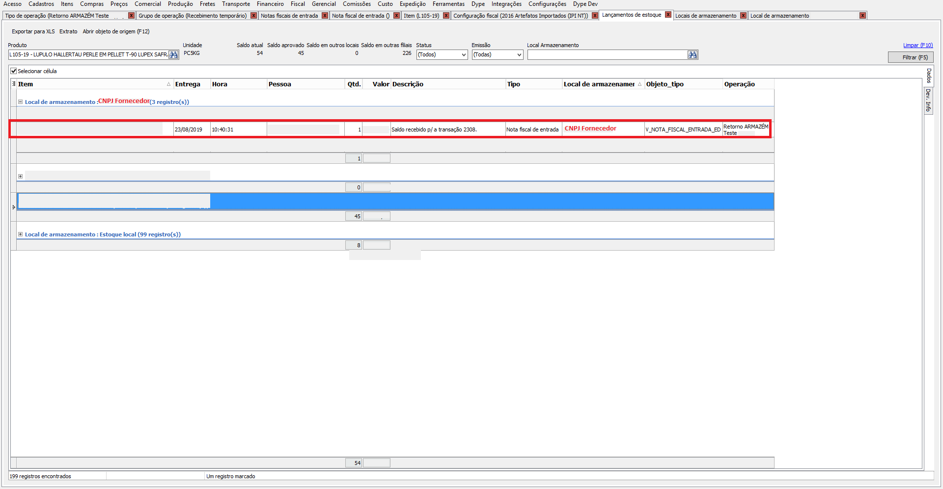
Task: Sort by the Operação column header
Action: 748,84
